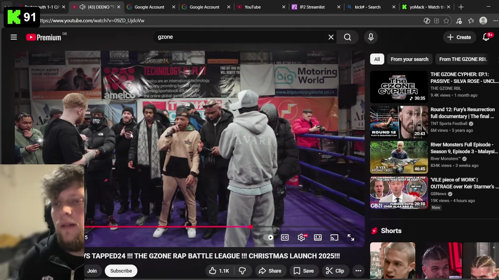Open browser settings and more menu
The image size is (499, 280).
496,21
